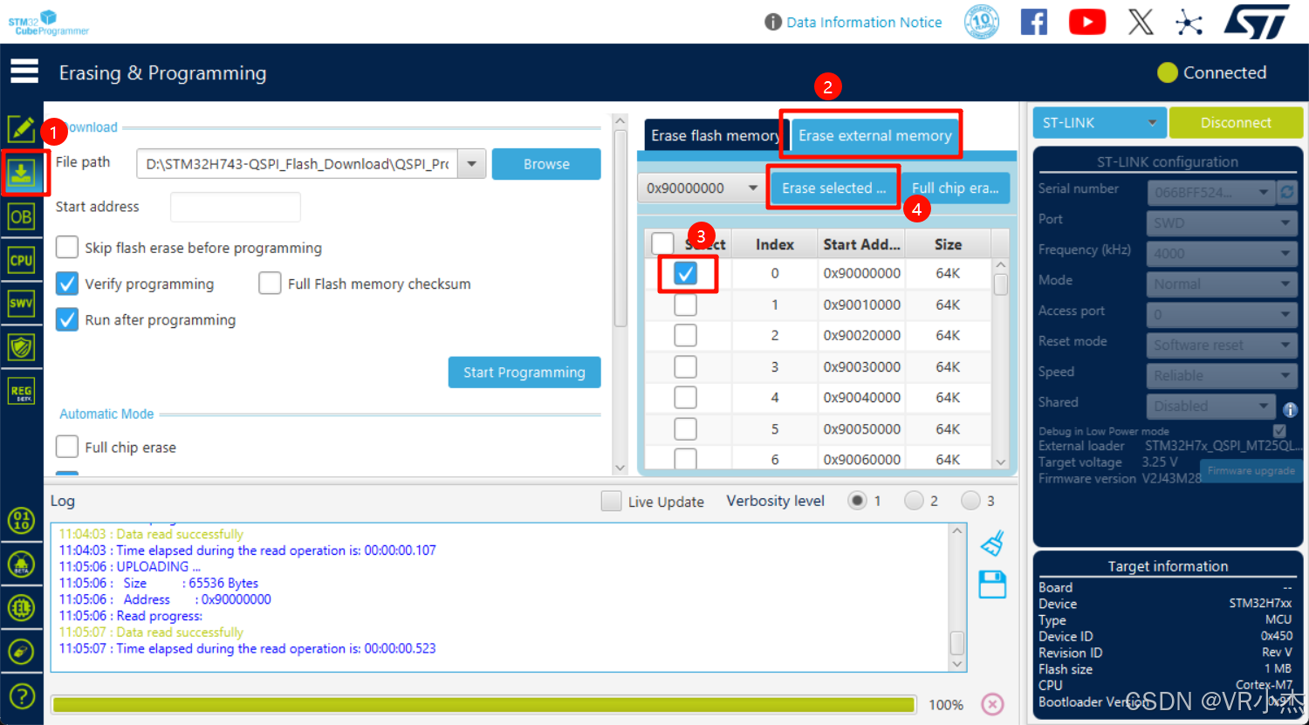Open the hamburger menu
This screenshot has width=1309, height=725.
tap(24, 71)
